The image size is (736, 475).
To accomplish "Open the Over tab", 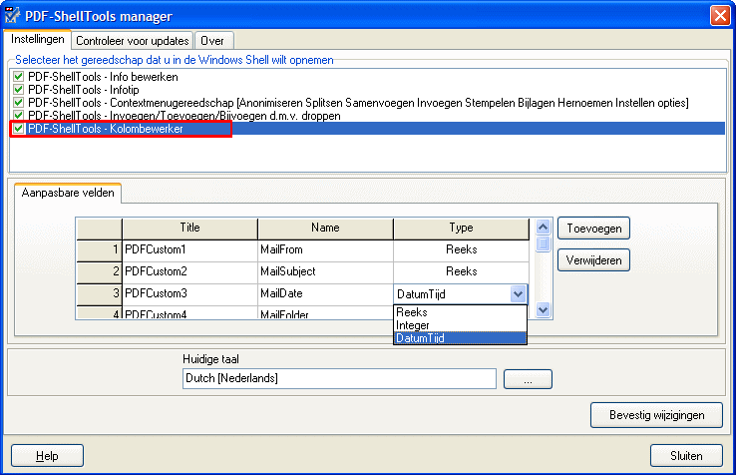I will click(212, 41).
